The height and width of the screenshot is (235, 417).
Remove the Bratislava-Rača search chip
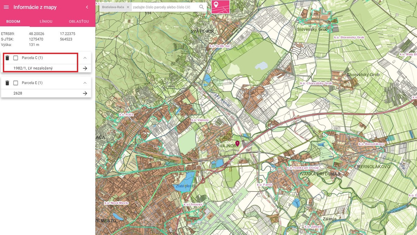(x=128, y=7)
